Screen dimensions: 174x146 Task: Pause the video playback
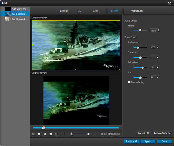point(39,134)
